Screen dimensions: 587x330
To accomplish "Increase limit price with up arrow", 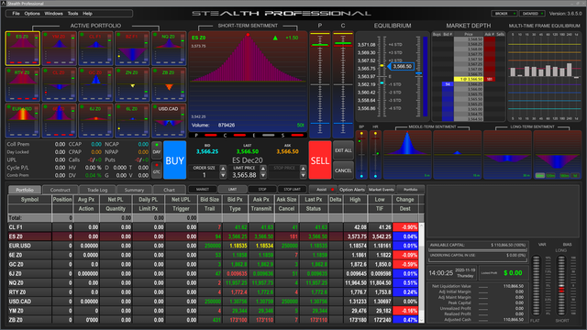I will pyautogui.click(x=263, y=169).
